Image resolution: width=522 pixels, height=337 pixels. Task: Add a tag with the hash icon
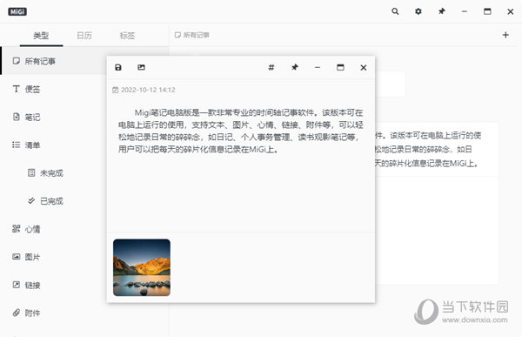click(x=271, y=67)
